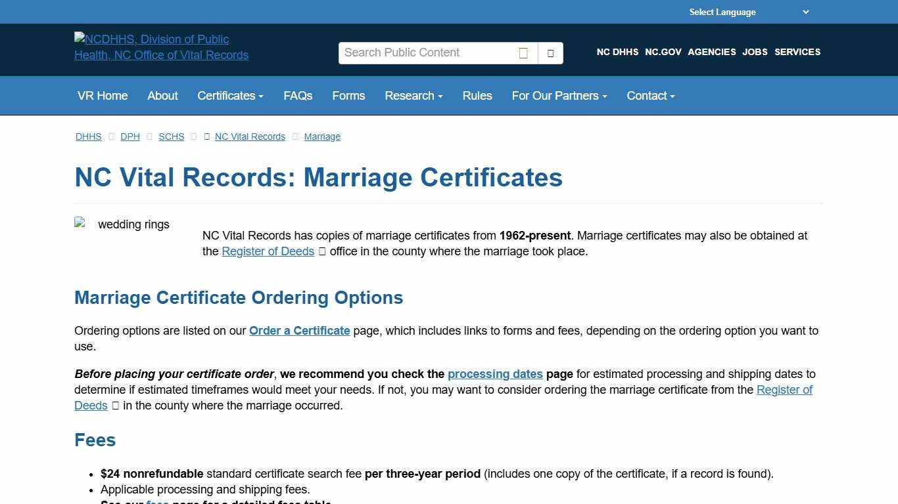Viewport: 898px width, 504px height.
Task: Expand the Research menu
Action: tap(413, 96)
